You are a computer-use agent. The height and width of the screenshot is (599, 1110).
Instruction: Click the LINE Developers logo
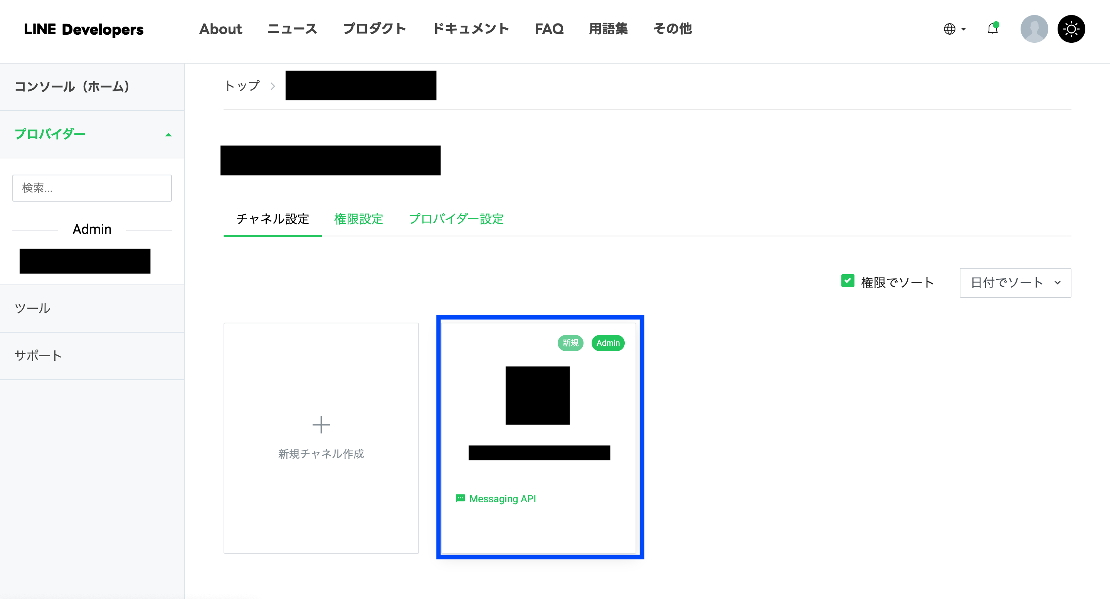(x=84, y=29)
